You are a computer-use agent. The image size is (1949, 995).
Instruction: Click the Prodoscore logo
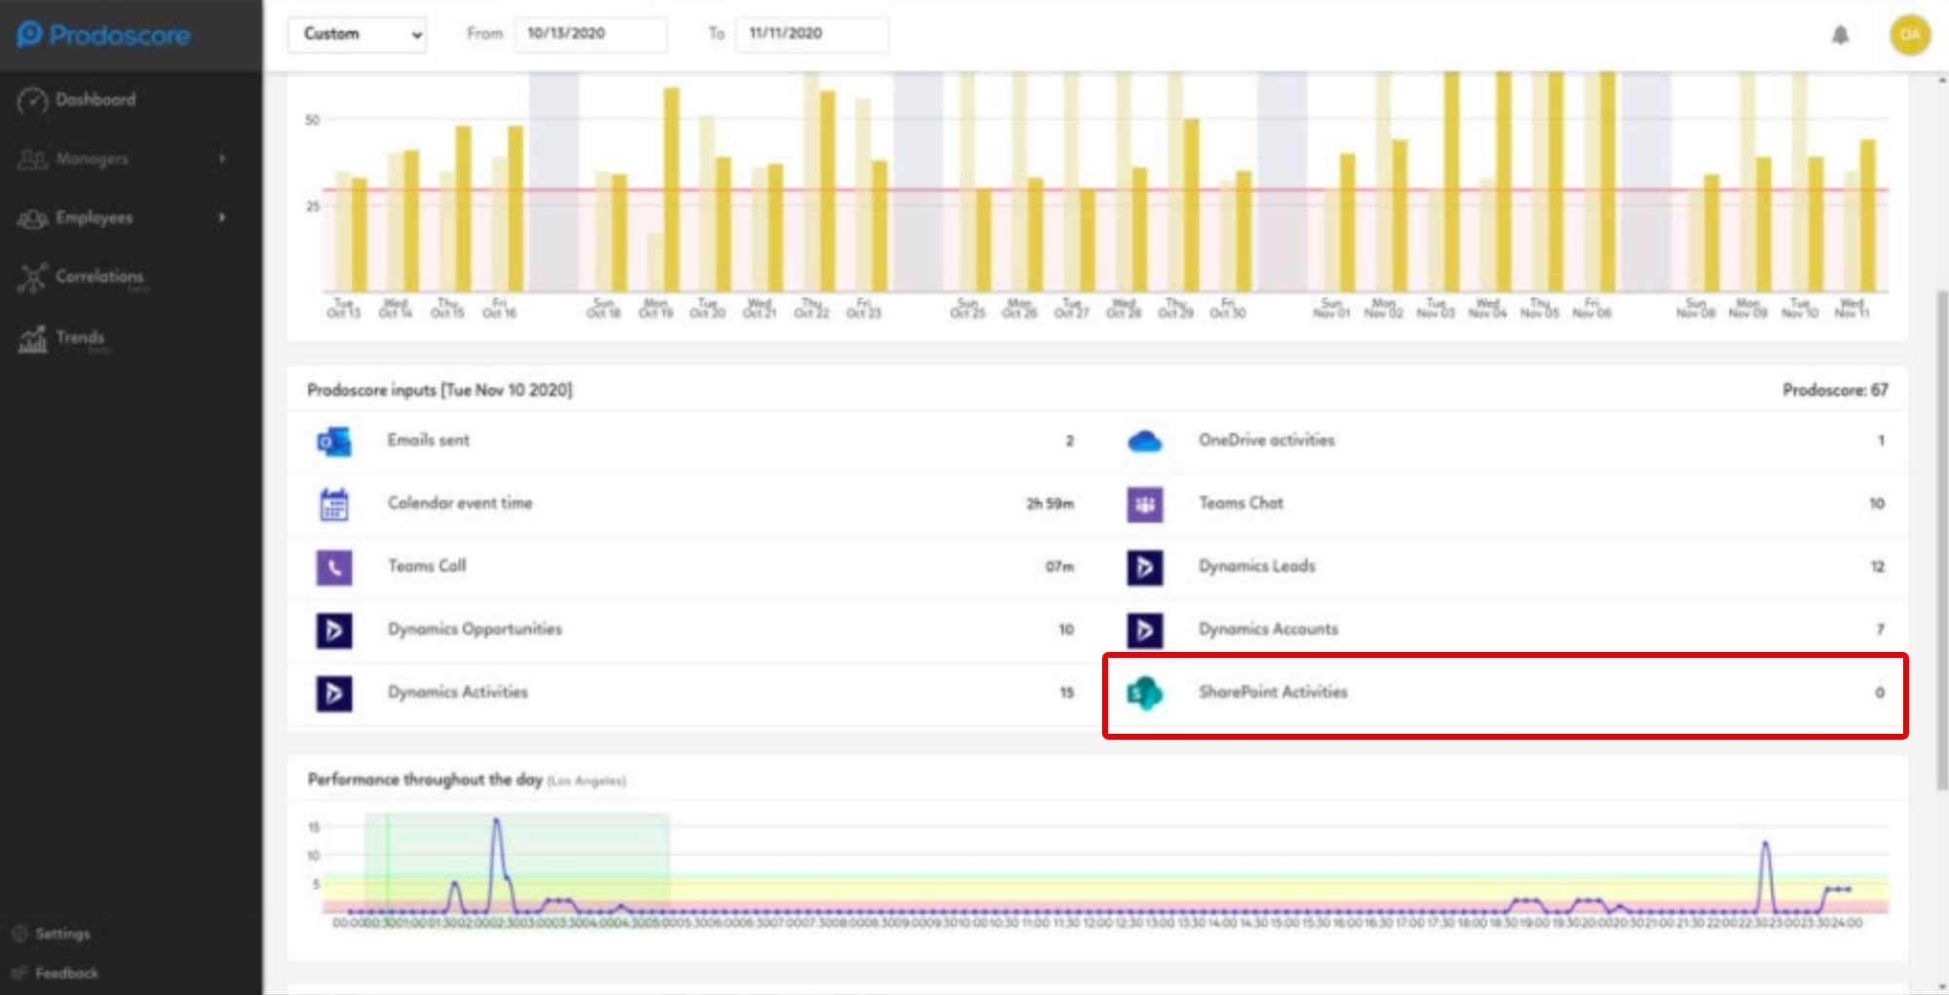click(x=104, y=35)
